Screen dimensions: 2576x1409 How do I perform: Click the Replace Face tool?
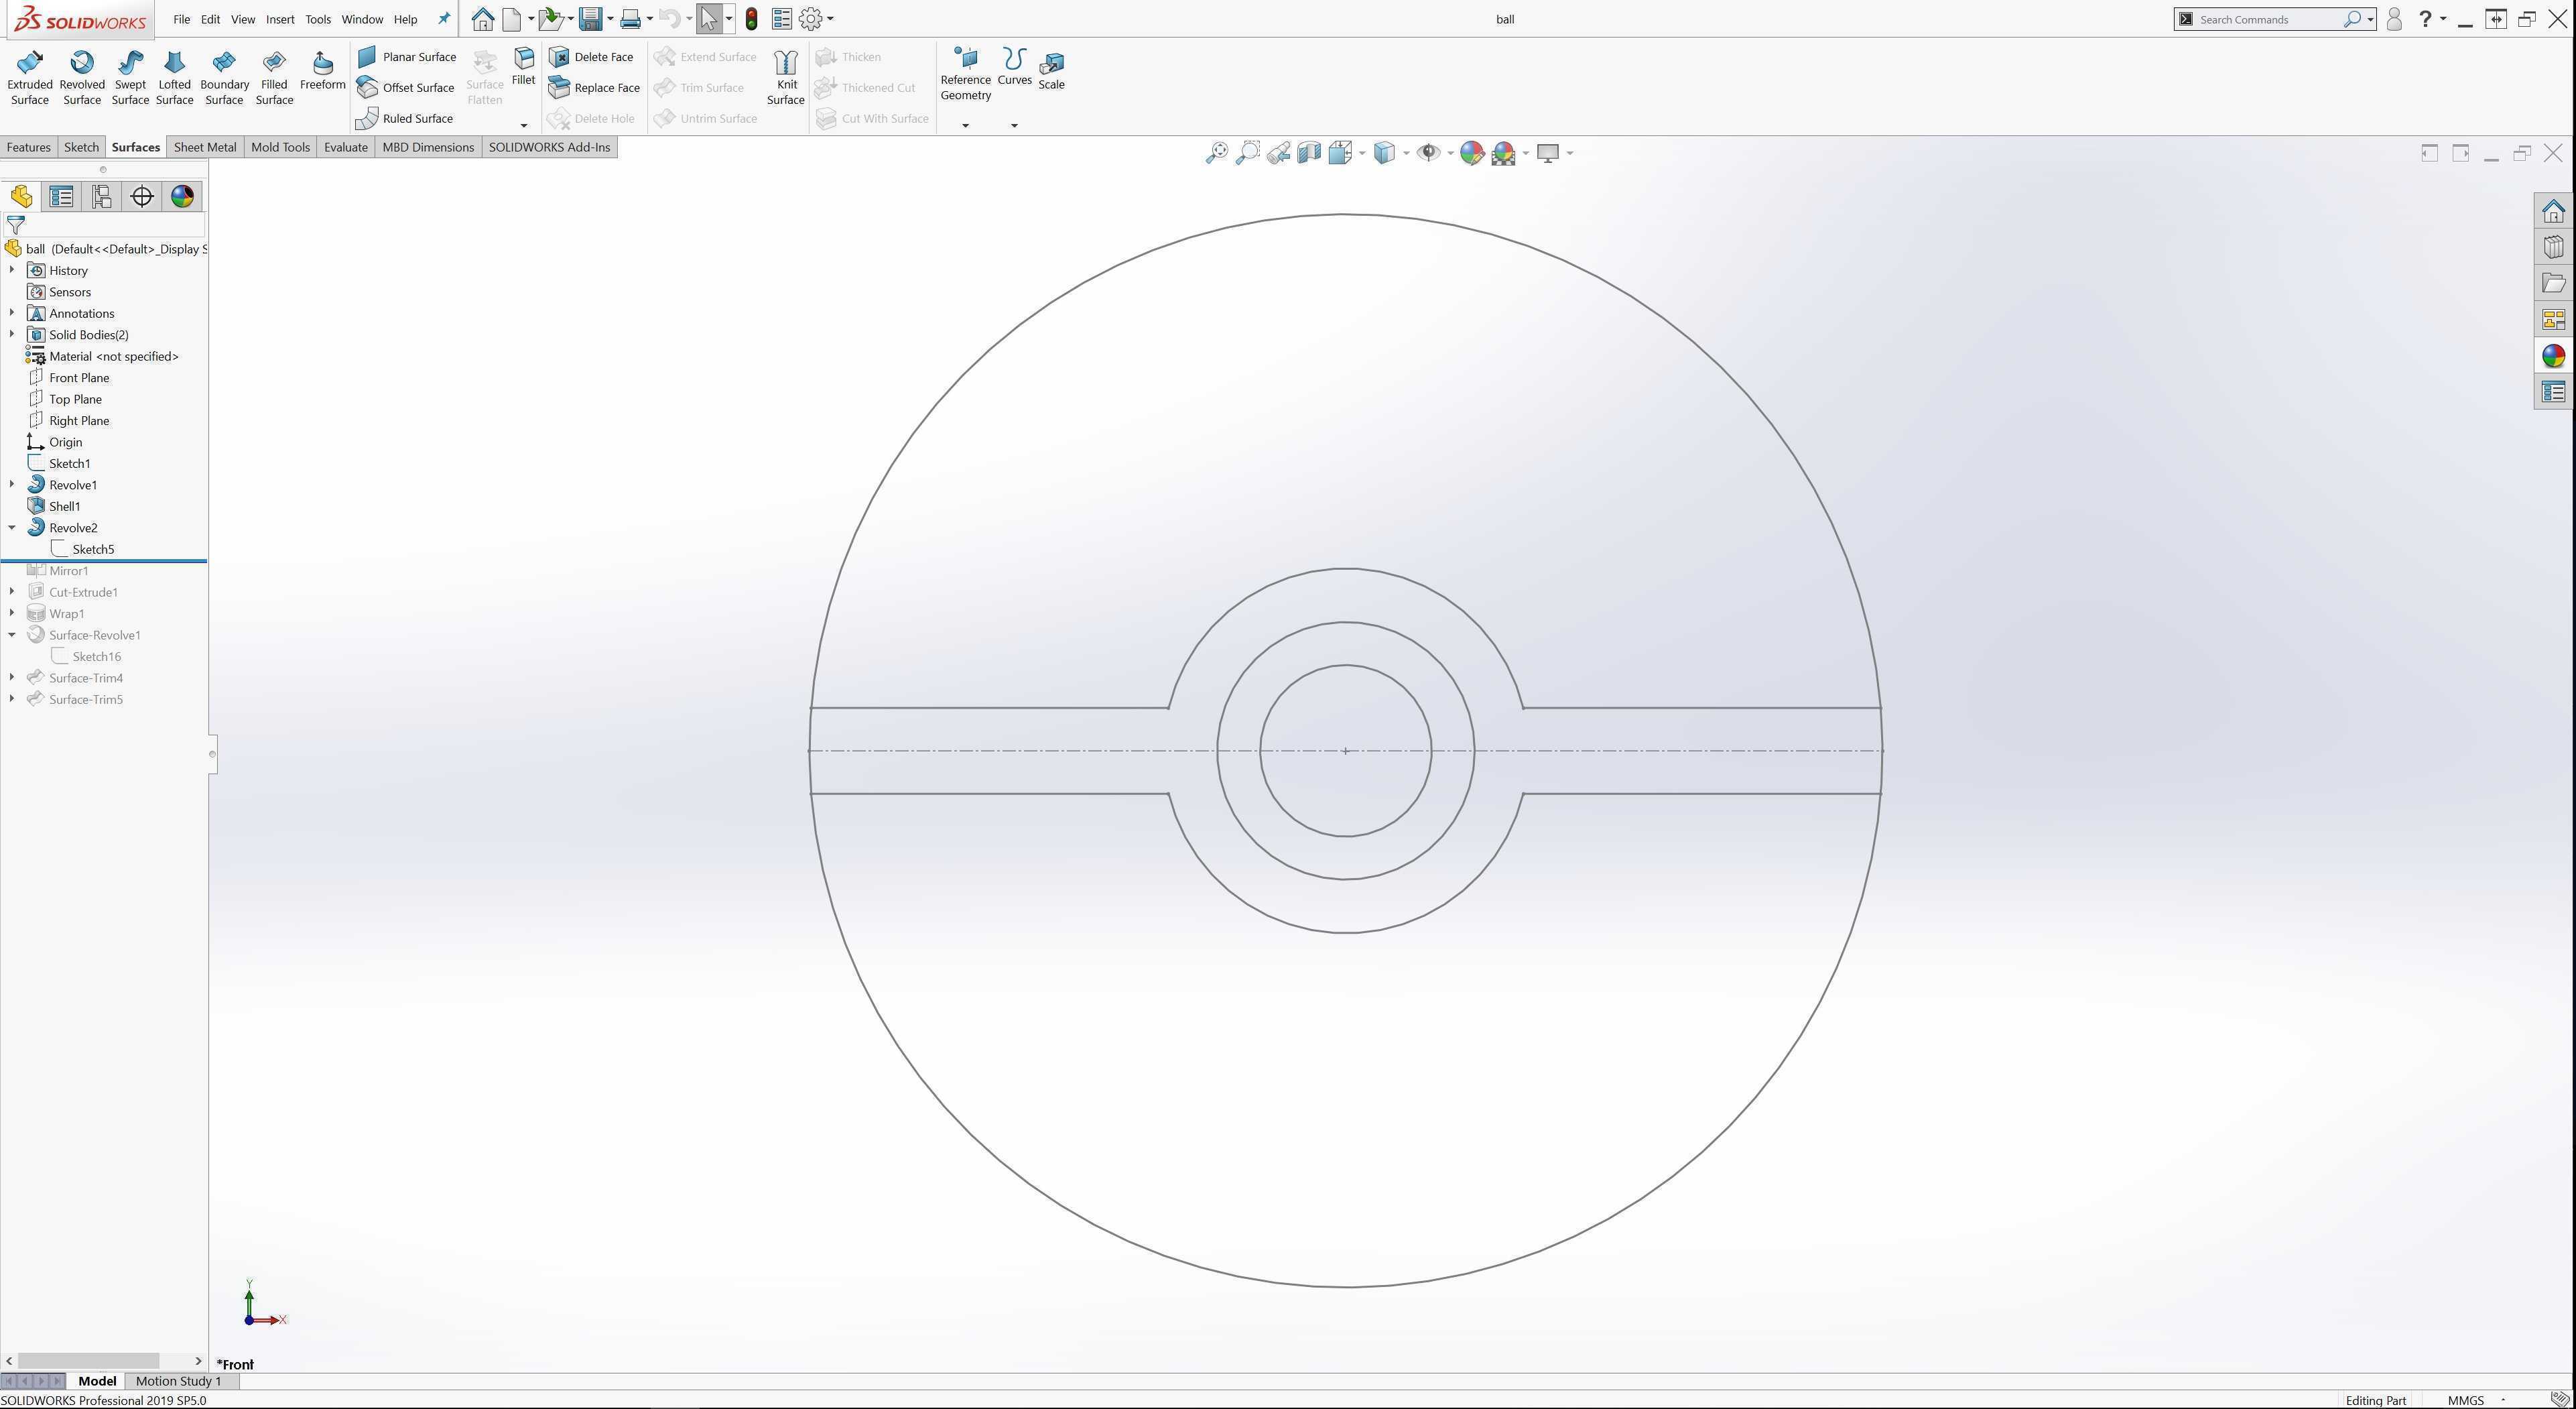[595, 88]
